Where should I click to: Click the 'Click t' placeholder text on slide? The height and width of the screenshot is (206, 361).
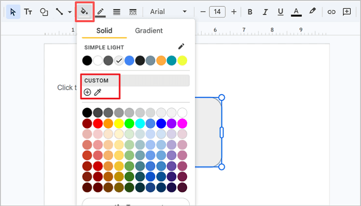click(x=67, y=88)
